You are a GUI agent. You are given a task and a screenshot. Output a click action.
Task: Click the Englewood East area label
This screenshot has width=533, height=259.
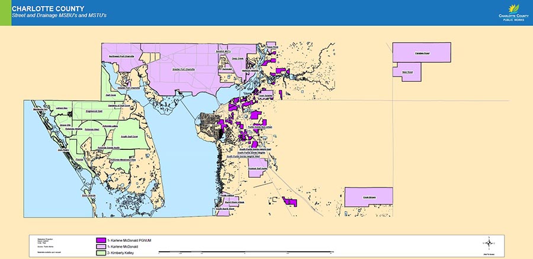click(95, 111)
